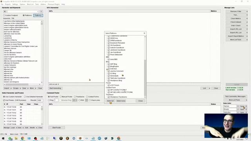Uncheck the Wordpress Blog platform
Image resolution: width=251 pixels, height=141 pixels.
point(109,80)
